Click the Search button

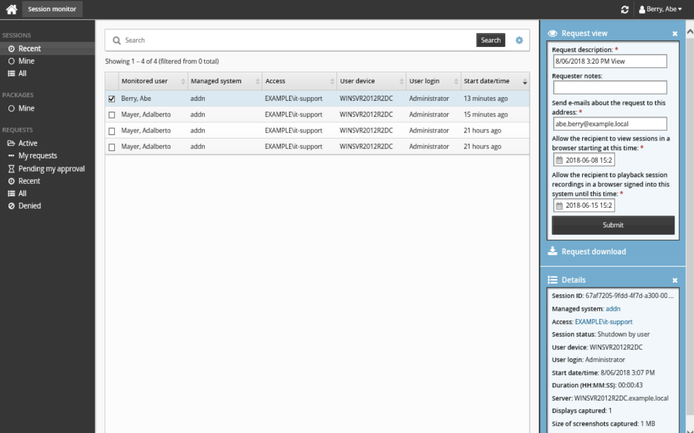(490, 40)
